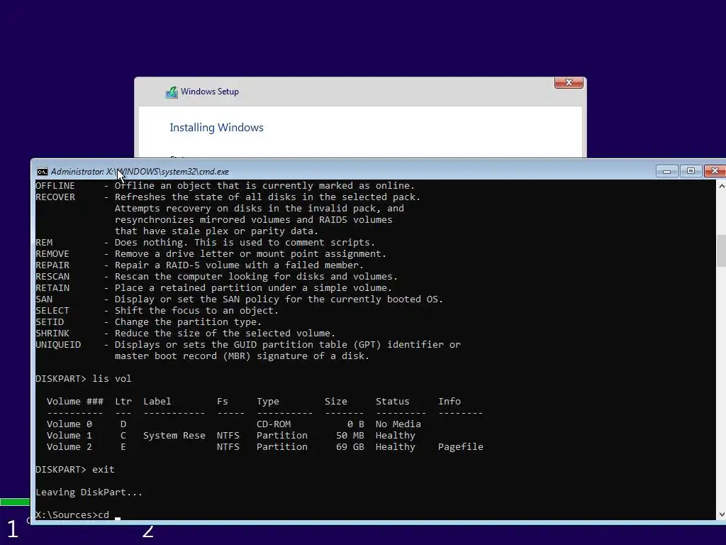Viewport: 726px width, 545px height.
Task: Click the 'Type' column header
Action: pyautogui.click(x=267, y=402)
